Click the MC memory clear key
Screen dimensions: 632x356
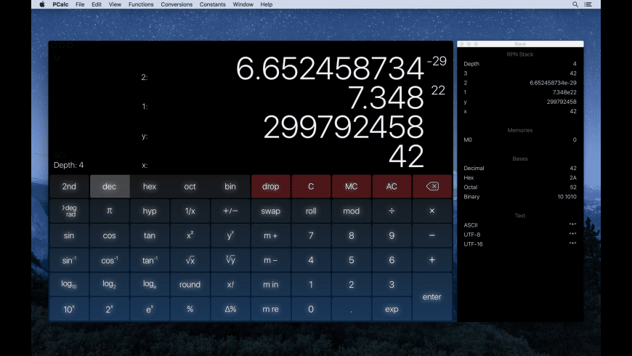(x=351, y=186)
